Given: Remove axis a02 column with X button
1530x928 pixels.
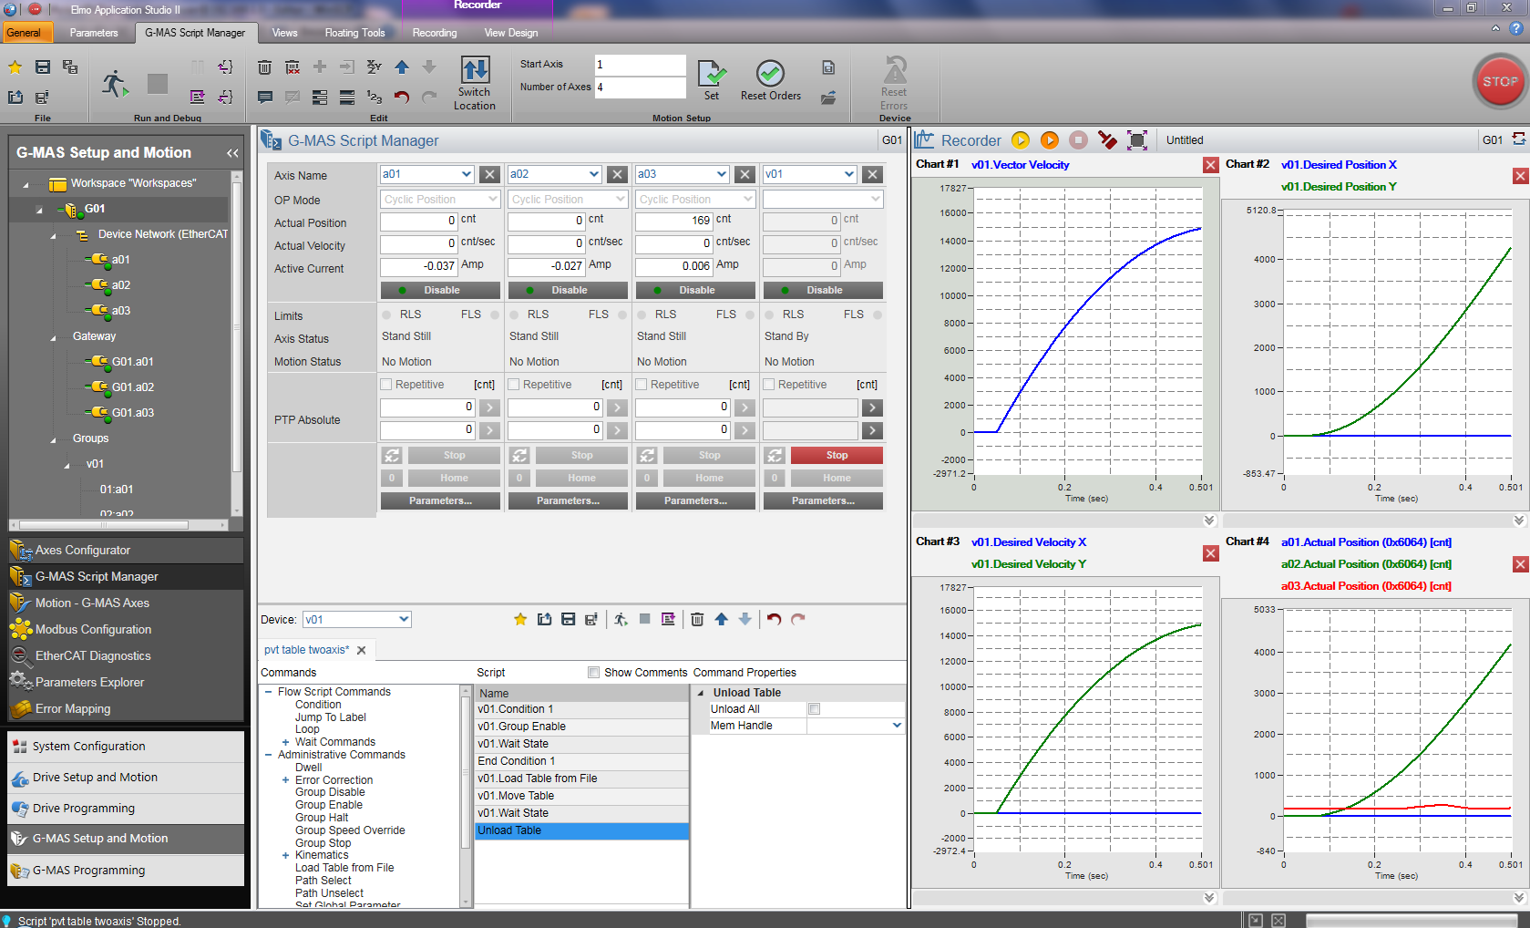Looking at the screenshot, I should 617,174.
